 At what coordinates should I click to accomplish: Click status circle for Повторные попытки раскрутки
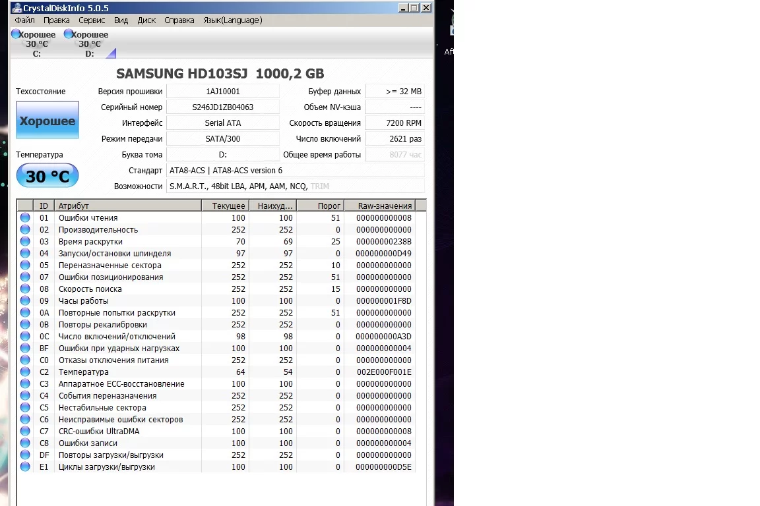(24, 313)
